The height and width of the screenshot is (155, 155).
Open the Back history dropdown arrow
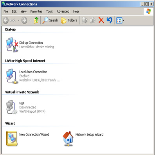[x=18, y=20]
